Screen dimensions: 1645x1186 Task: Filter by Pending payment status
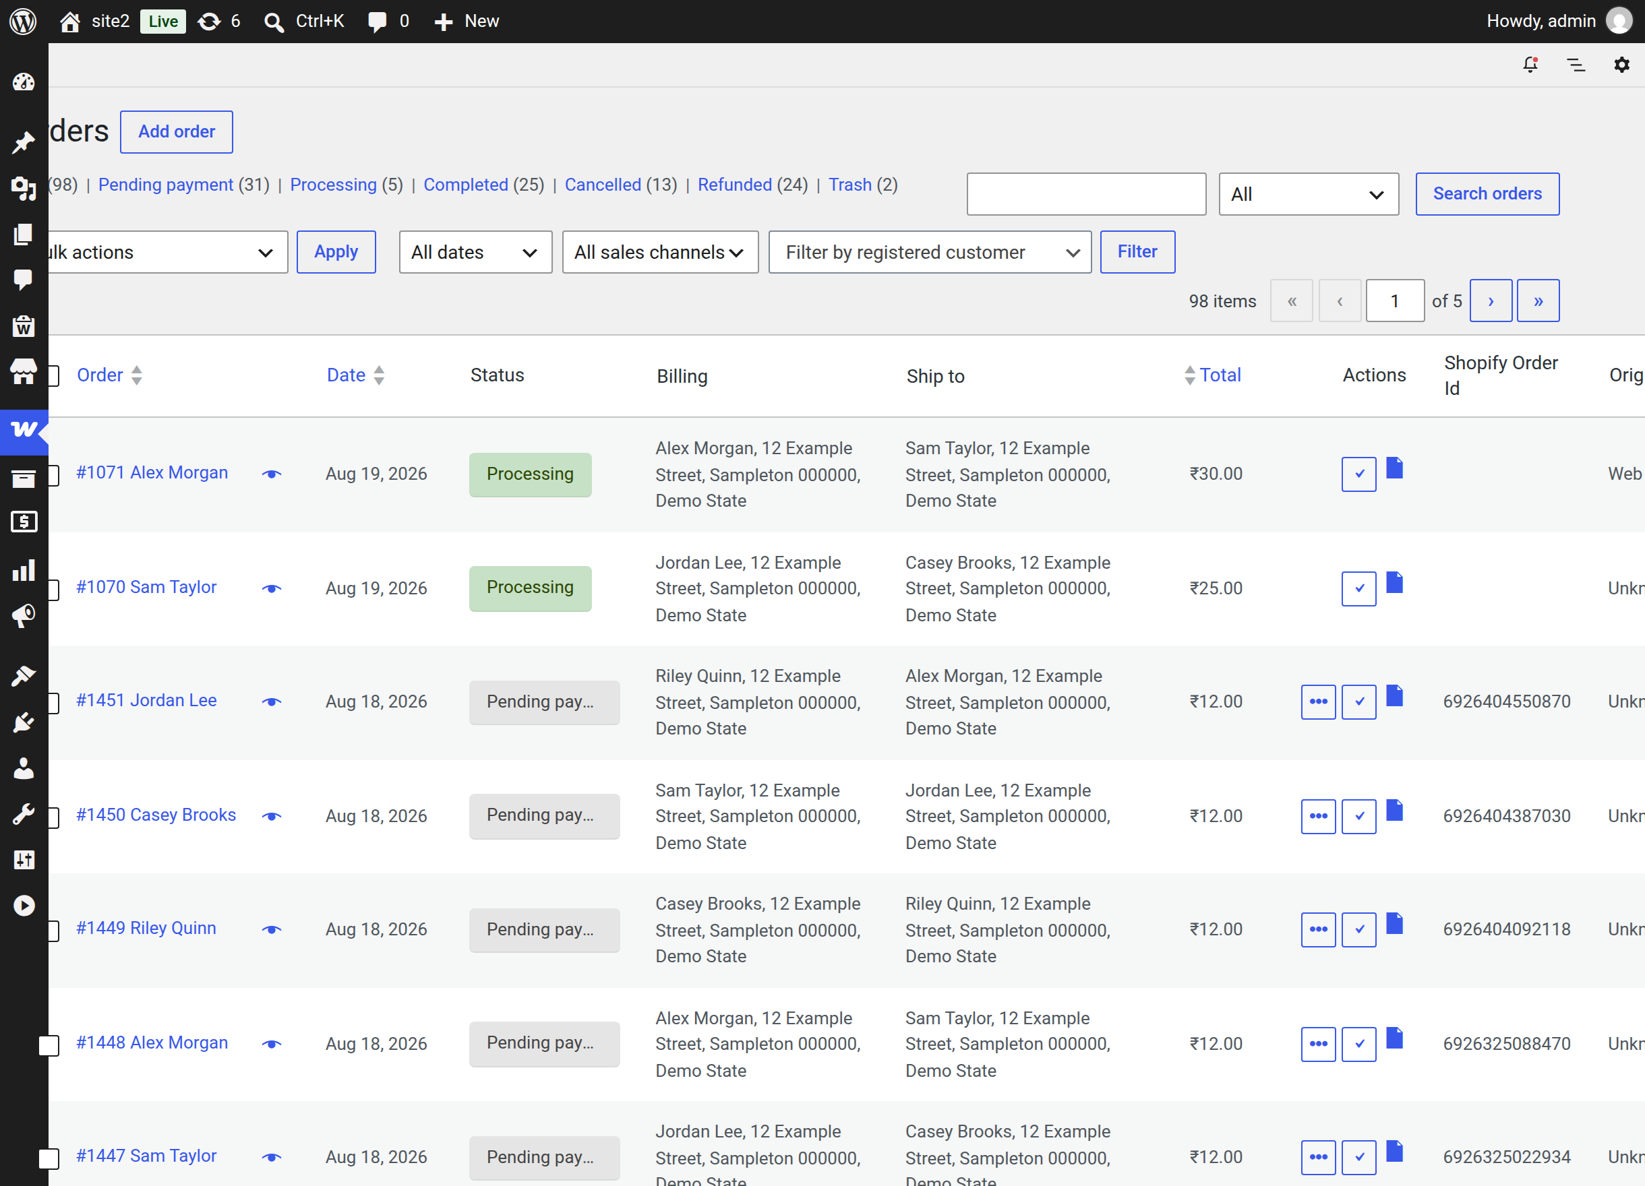click(x=165, y=185)
